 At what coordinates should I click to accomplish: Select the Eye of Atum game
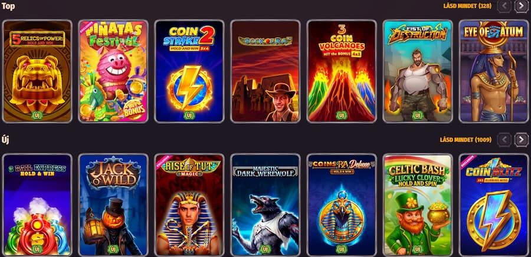click(x=494, y=71)
